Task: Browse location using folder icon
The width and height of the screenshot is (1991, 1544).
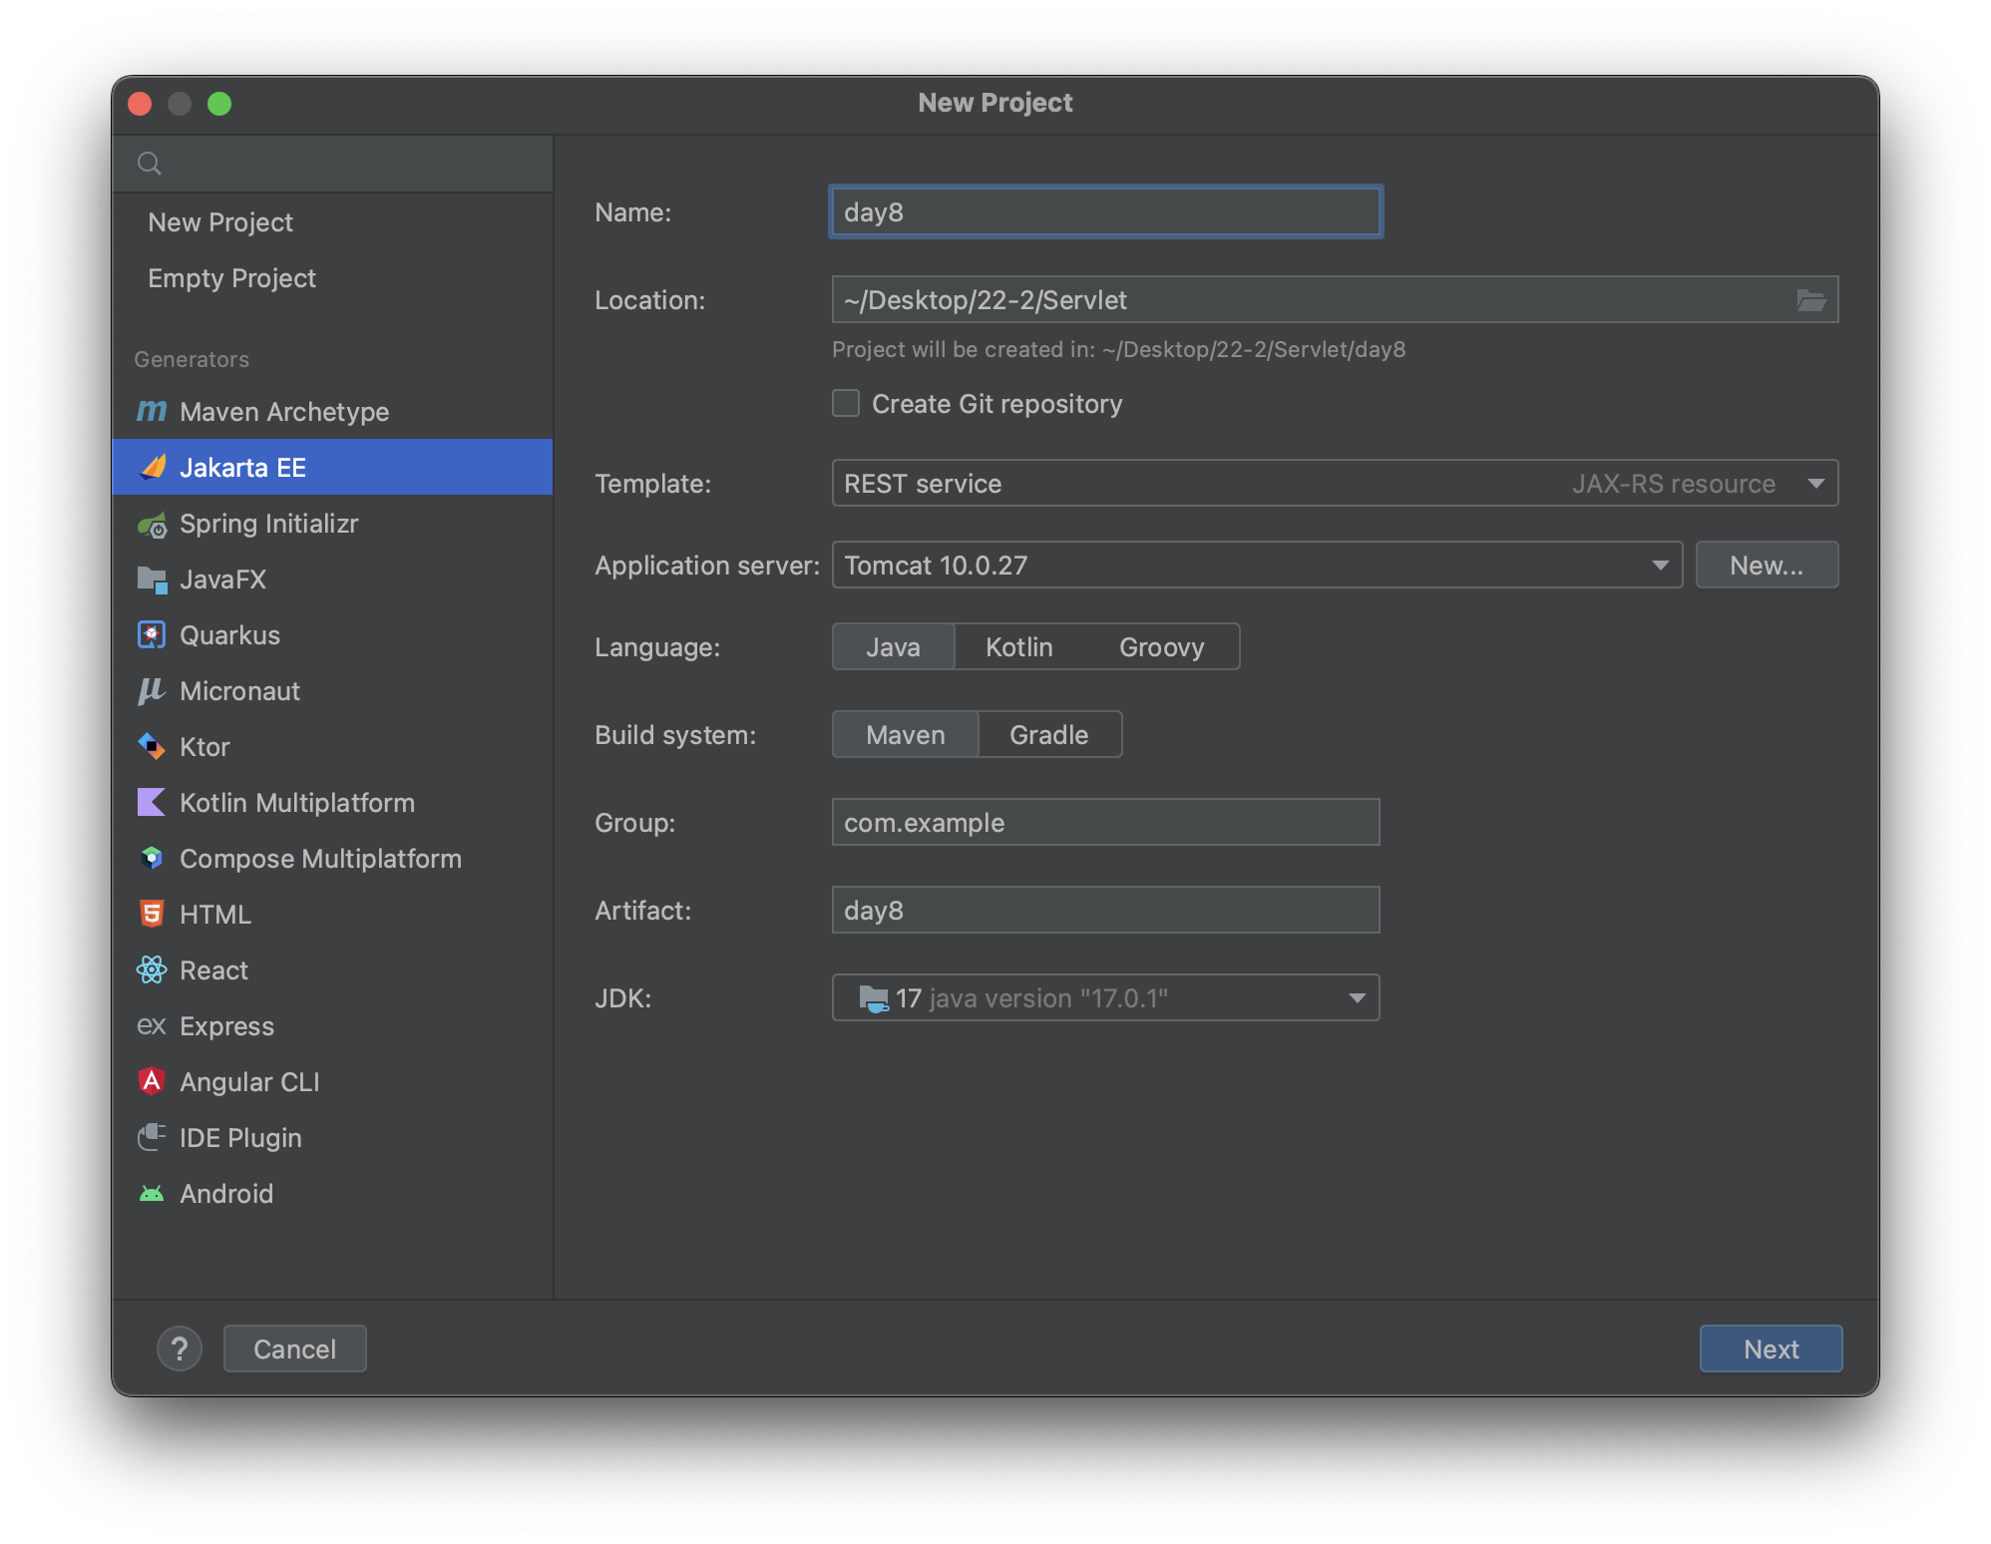Action: (1810, 300)
